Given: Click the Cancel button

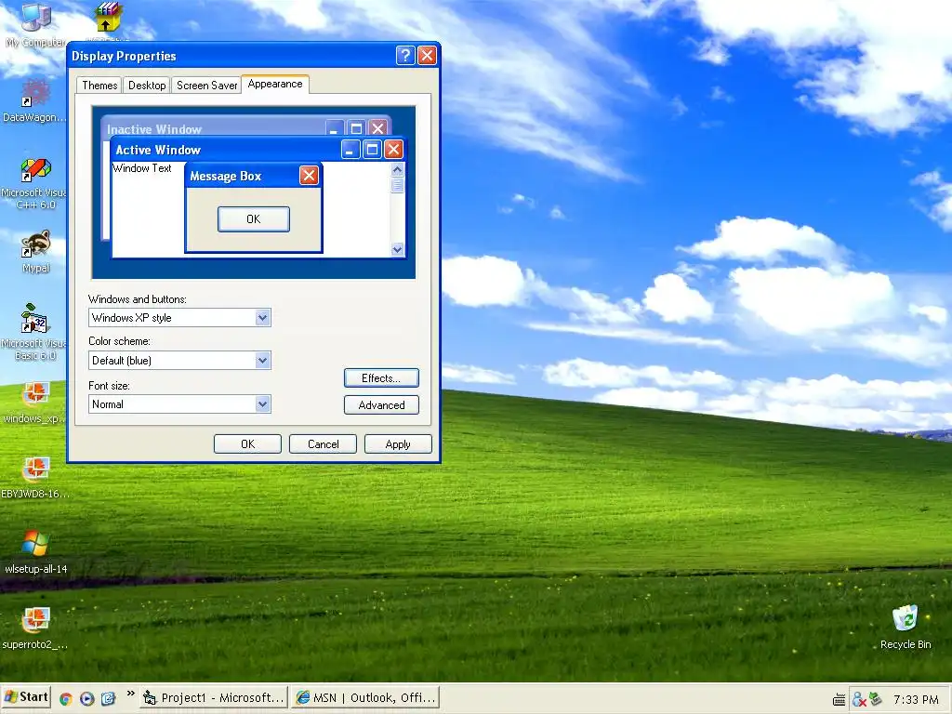Looking at the screenshot, I should click(323, 443).
